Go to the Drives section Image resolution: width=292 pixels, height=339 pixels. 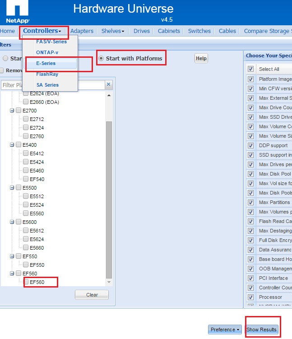142,31
